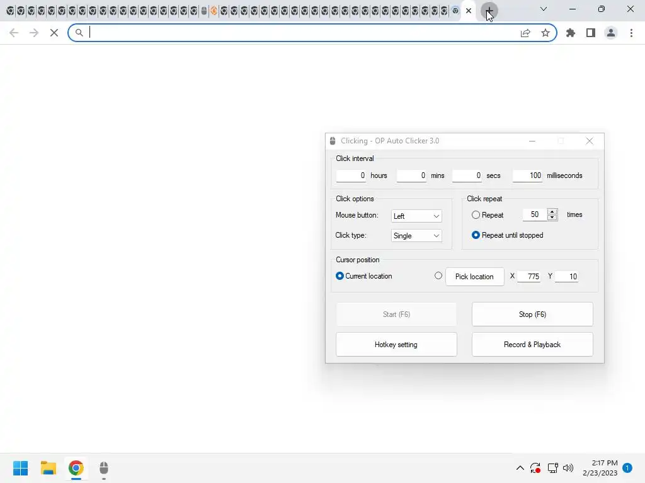Switch to the tab with the mouse favicon
Viewport: 645px width, 483px height.
(x=204, y=11)
